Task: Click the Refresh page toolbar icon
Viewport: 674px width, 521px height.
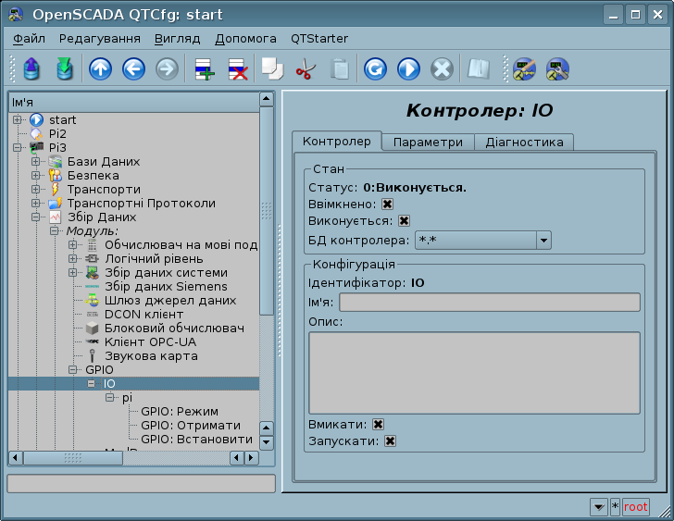Action: [x=374, y=69]
